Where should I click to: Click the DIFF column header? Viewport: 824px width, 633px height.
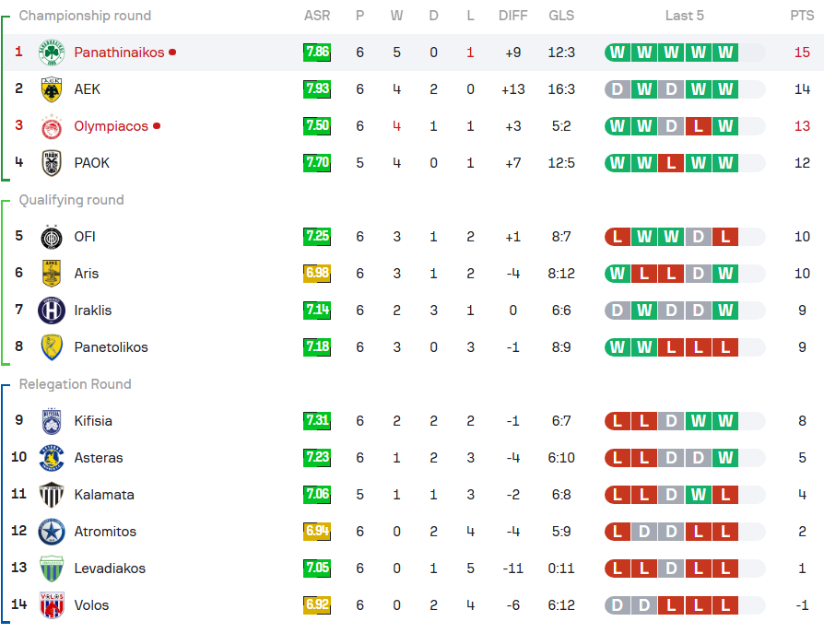[x=512, y=16]
